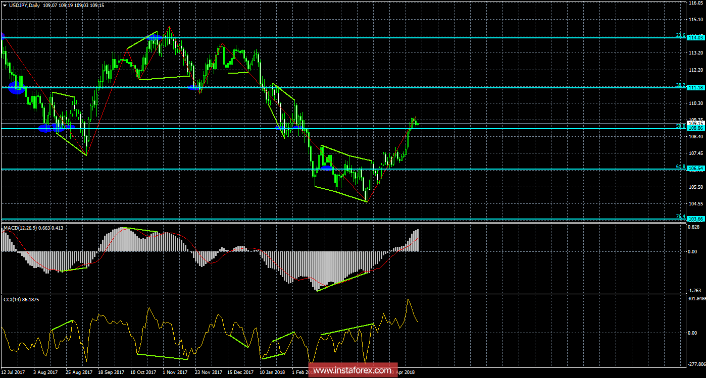The height and width of the screenshot is (378, 706).
Task: Select the 111.18 Fibonacci price tag
Action: pyautogui.click(x=696, y=87)
